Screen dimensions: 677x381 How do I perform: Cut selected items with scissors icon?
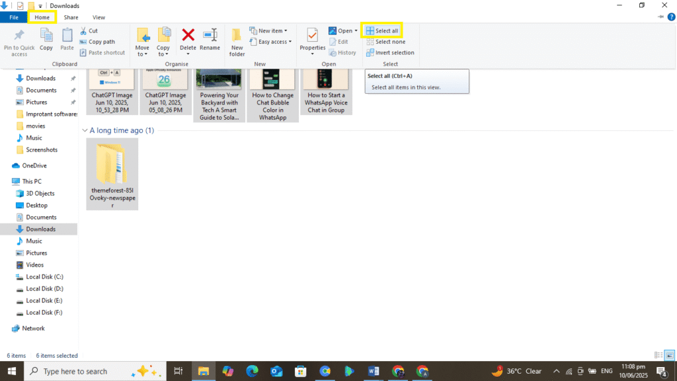coord(89,30)
